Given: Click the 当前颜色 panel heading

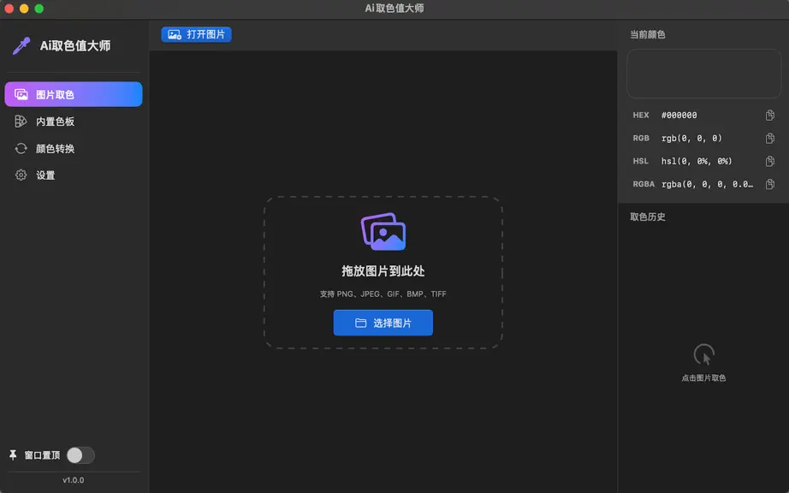Looking at the screenshot, I should coord(648,34).
